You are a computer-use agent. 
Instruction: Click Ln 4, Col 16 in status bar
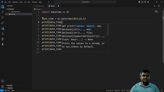click(x=109, y=90)
